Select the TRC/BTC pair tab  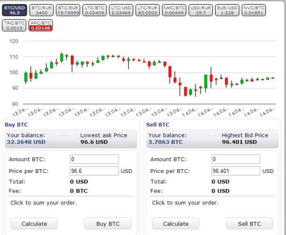[14, 25]
